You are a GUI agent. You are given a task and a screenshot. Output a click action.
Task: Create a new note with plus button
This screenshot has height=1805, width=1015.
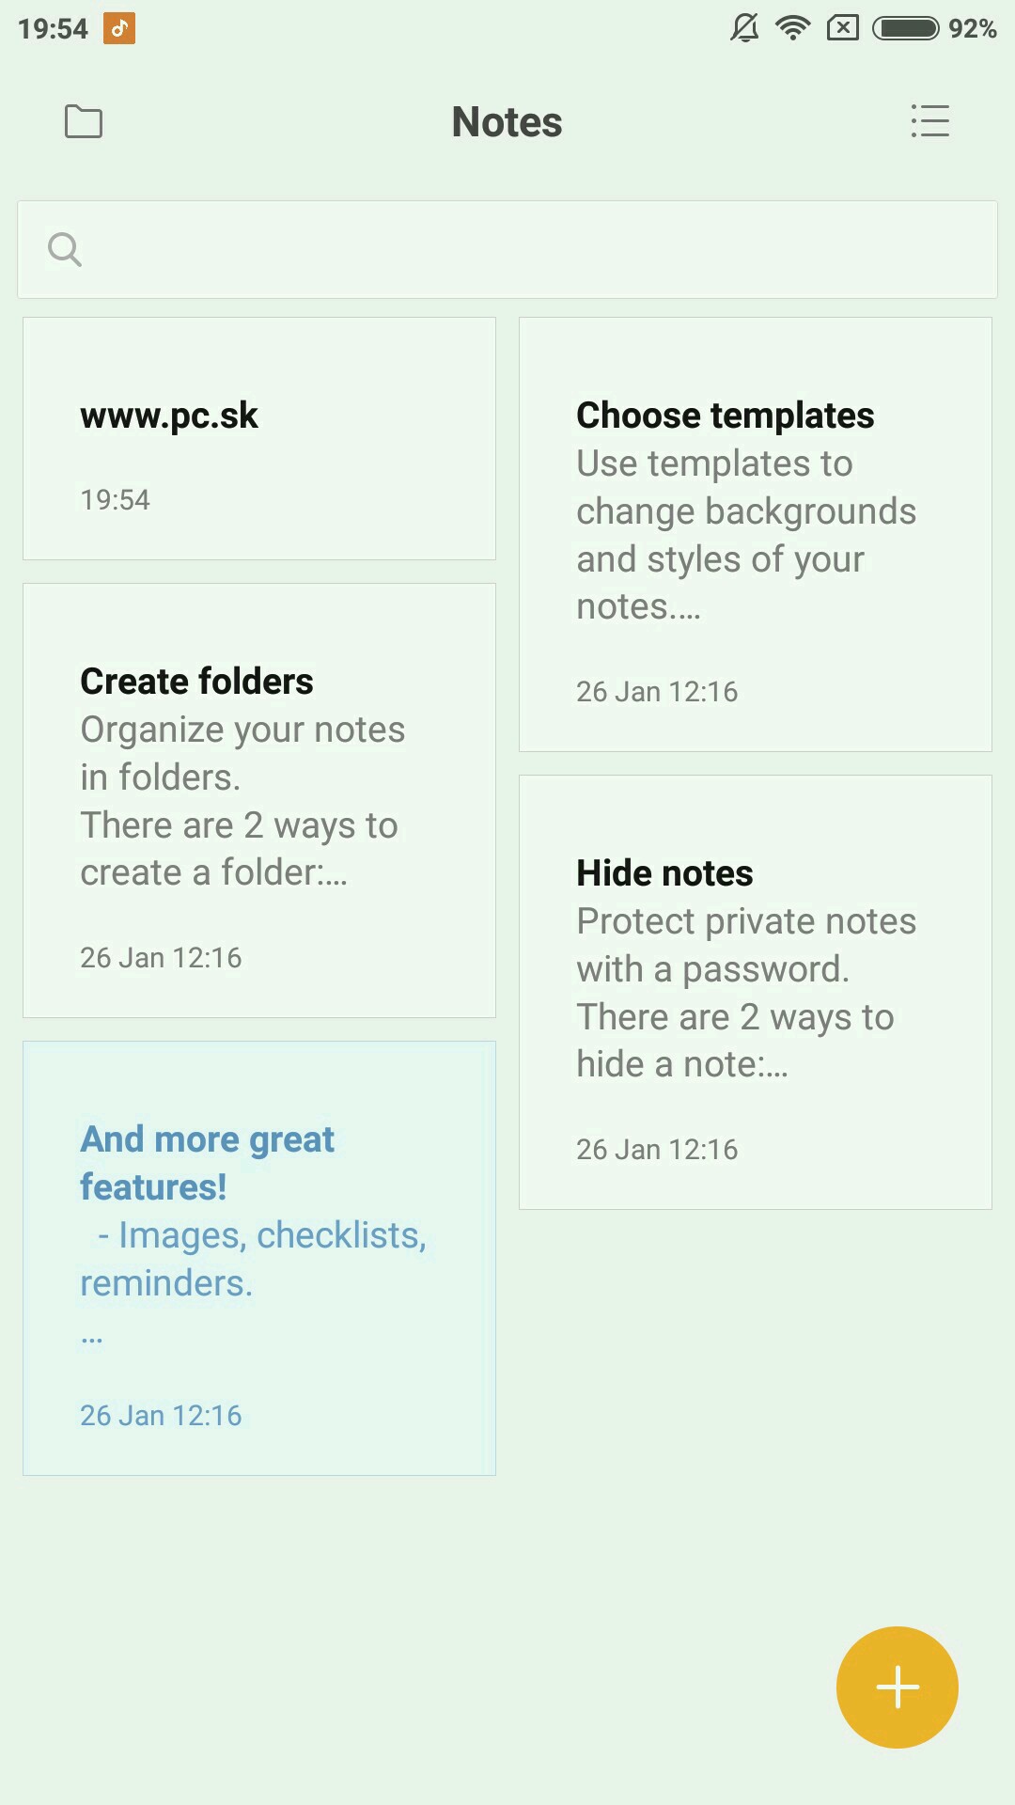pos(897,1687)
